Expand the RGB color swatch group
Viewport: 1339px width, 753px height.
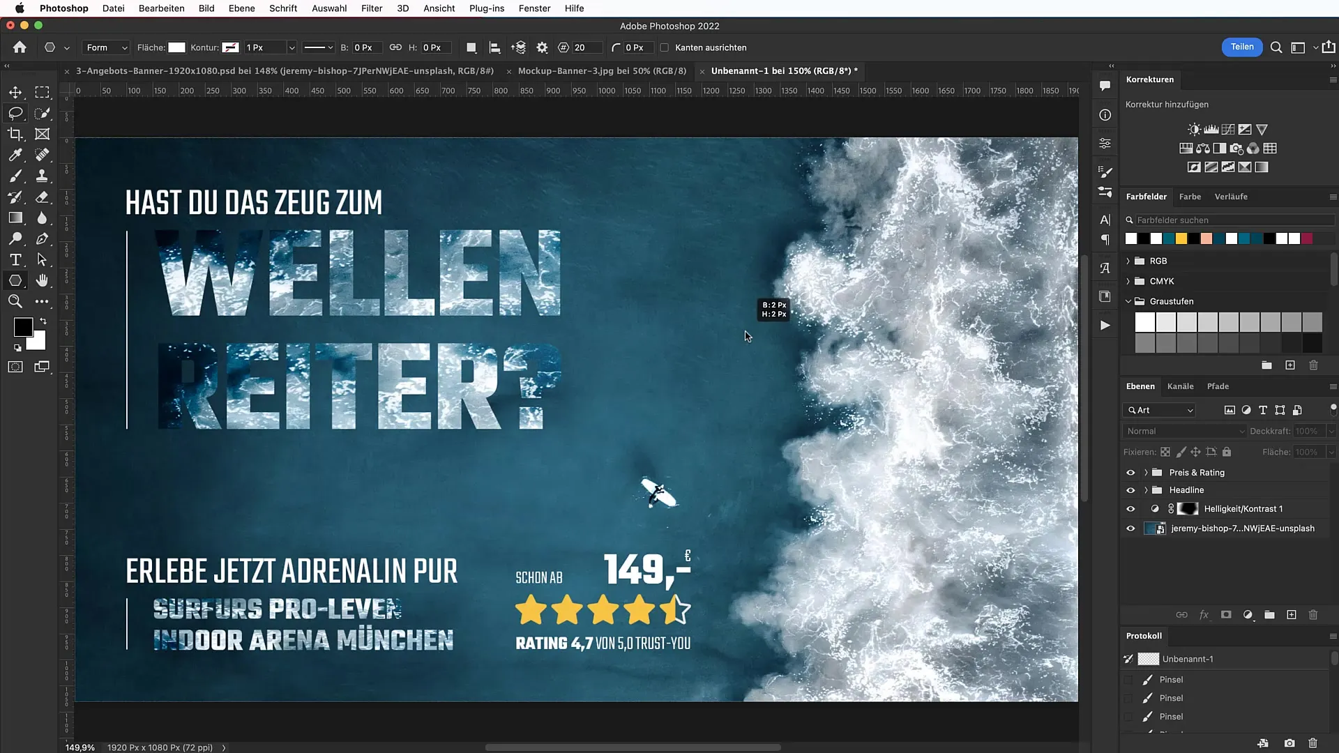(1128, 260)
